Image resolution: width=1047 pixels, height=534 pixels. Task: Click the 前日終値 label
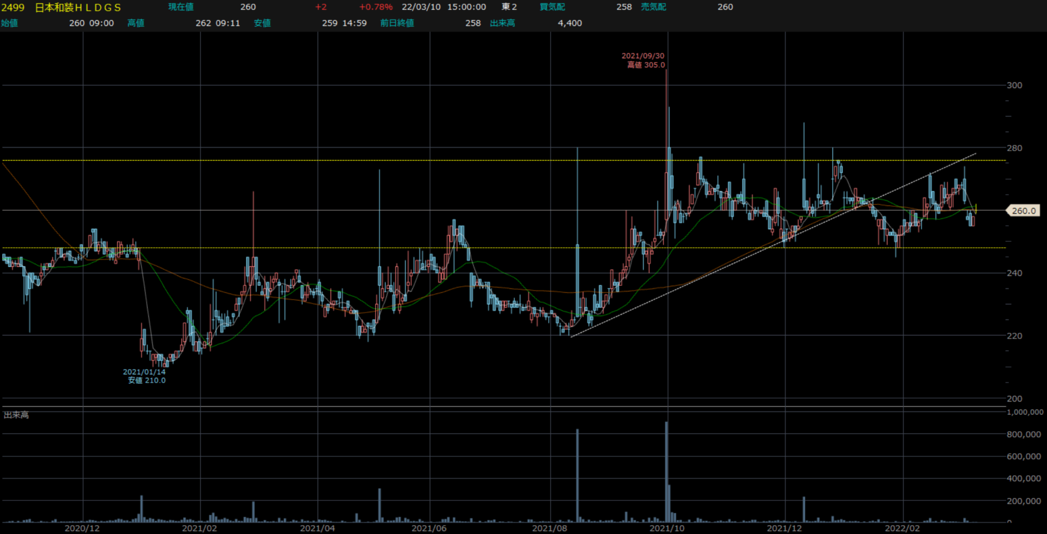point(397,23)
